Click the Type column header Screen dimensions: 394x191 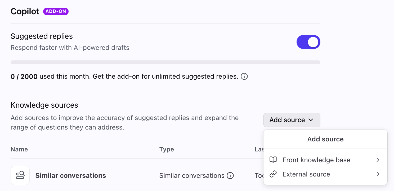[167, 149]
